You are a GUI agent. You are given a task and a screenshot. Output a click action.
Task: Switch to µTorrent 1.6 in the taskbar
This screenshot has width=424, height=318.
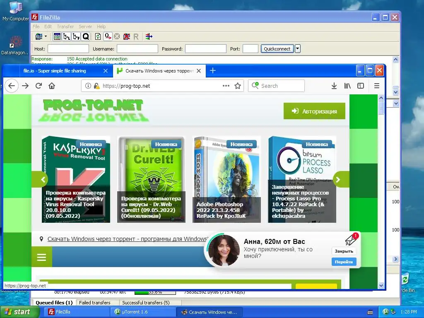click(x=143, y=312)
